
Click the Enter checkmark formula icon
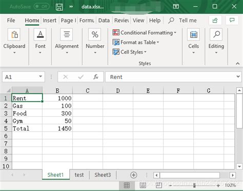80,77
